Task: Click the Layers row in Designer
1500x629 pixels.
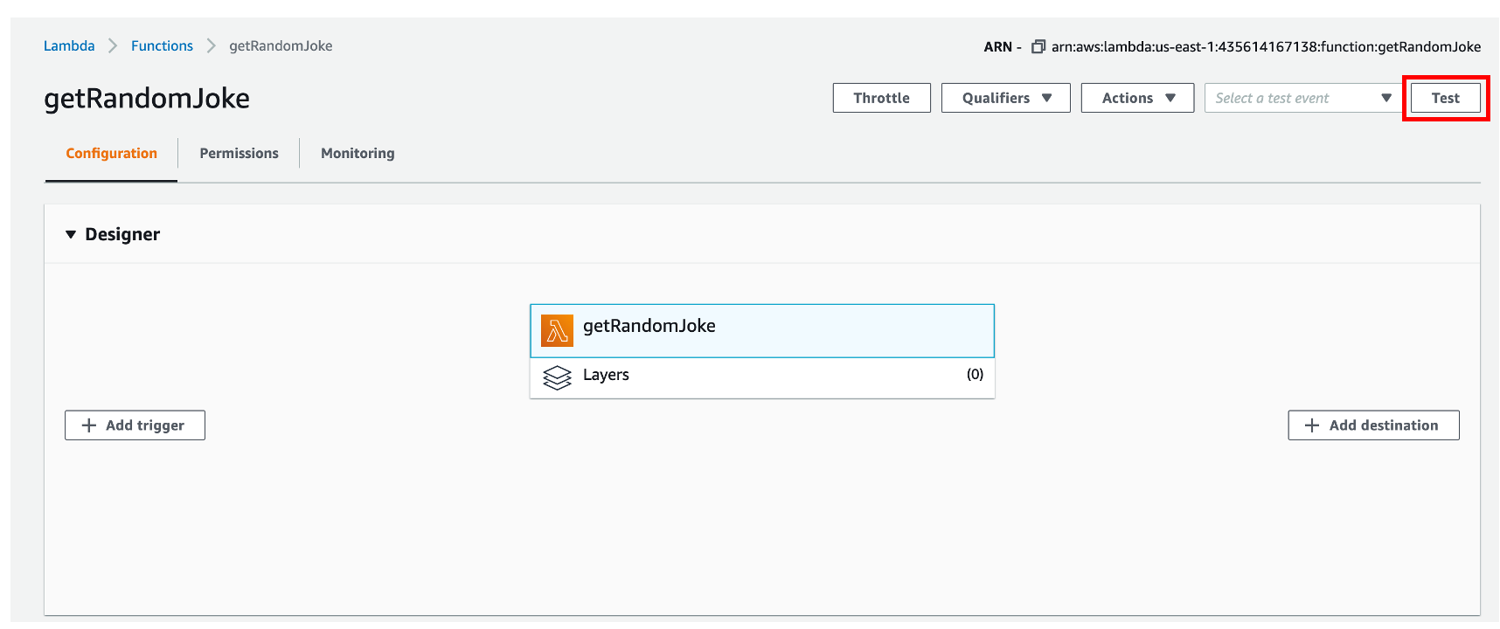Action: pos(761,377)
